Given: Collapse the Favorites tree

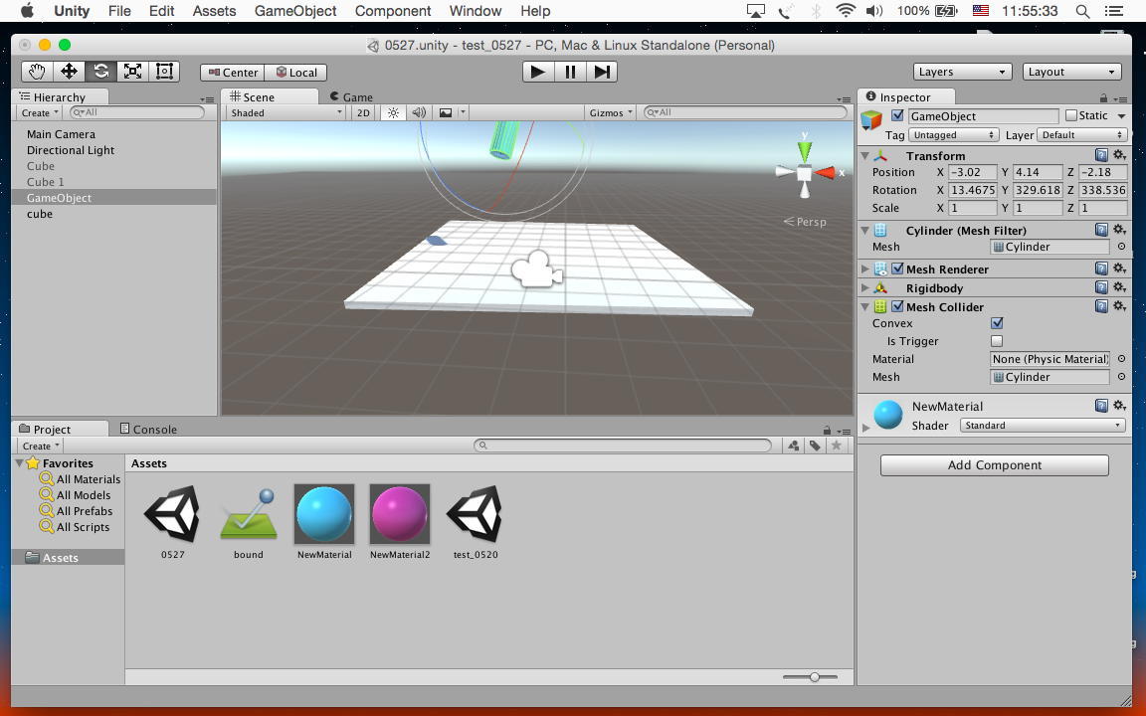Looking at the screenshot, I should 19,463.
